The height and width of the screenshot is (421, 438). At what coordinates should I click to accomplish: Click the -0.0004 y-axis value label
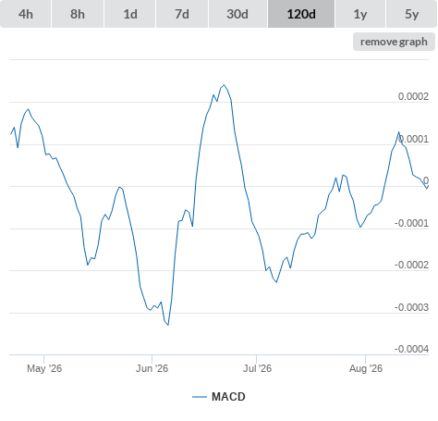(411, 349)
